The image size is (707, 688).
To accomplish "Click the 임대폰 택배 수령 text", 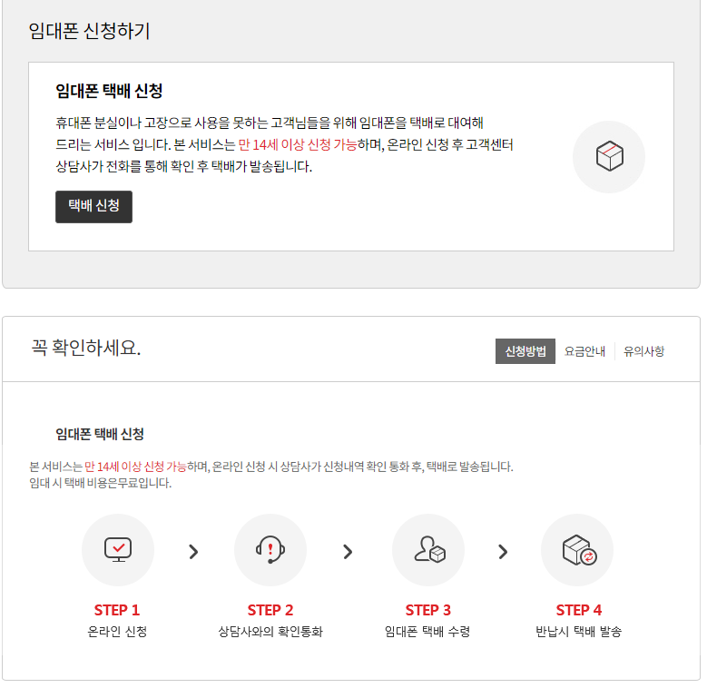I will [427, 632].
